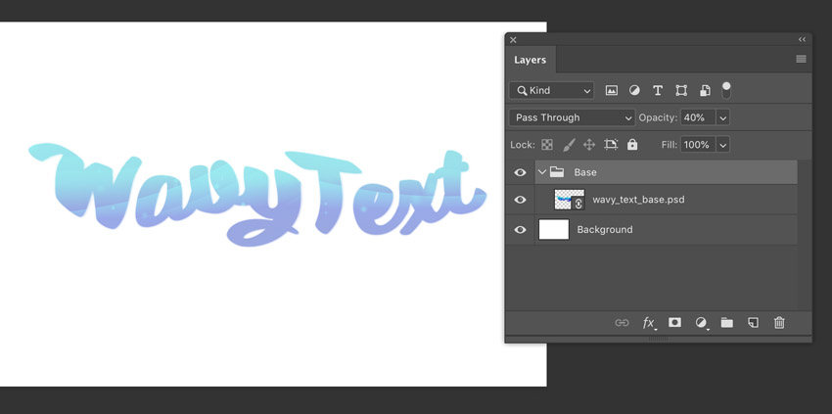832x414 pixels.
Task: Open the fx layer style menu
Action: point(648,323)
